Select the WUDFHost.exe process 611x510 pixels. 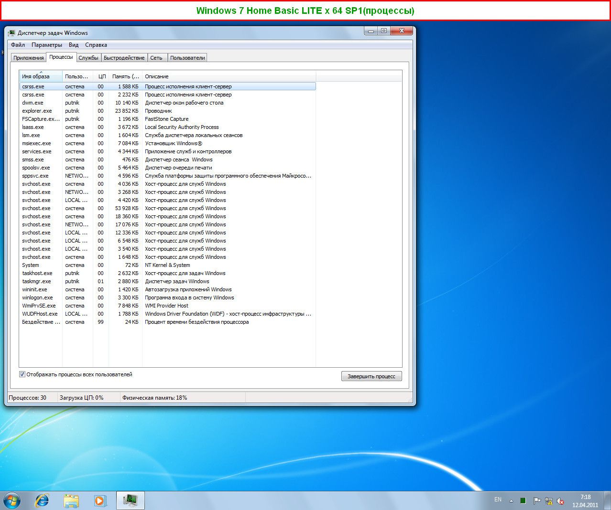click(167, 314)
